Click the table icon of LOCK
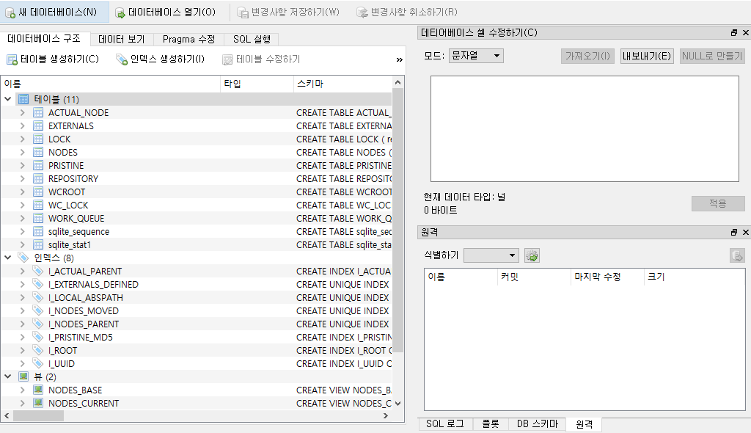Image resolution: width=751 pixels, height=433 pixels. coord(38,139)
